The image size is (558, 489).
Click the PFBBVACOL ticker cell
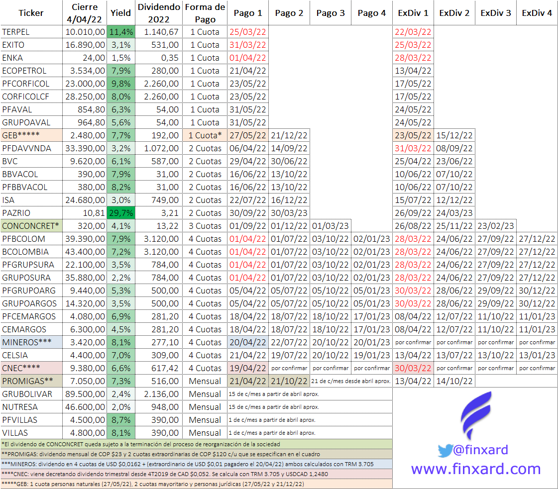[x=31, y=187]
